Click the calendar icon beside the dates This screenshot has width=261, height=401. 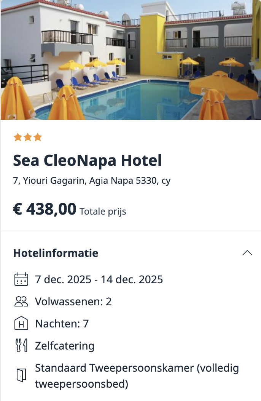tap(21, 279)
